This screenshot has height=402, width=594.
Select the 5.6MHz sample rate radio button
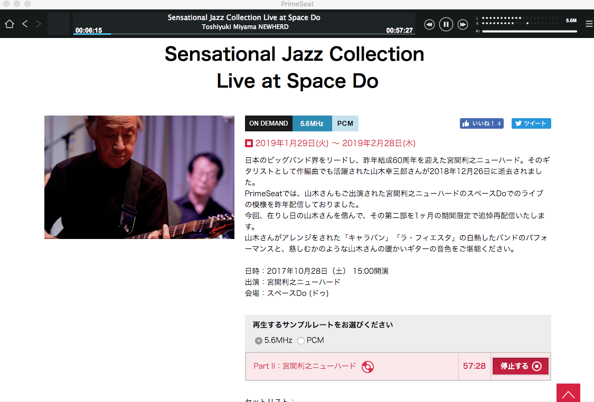(x=258, y=341)
